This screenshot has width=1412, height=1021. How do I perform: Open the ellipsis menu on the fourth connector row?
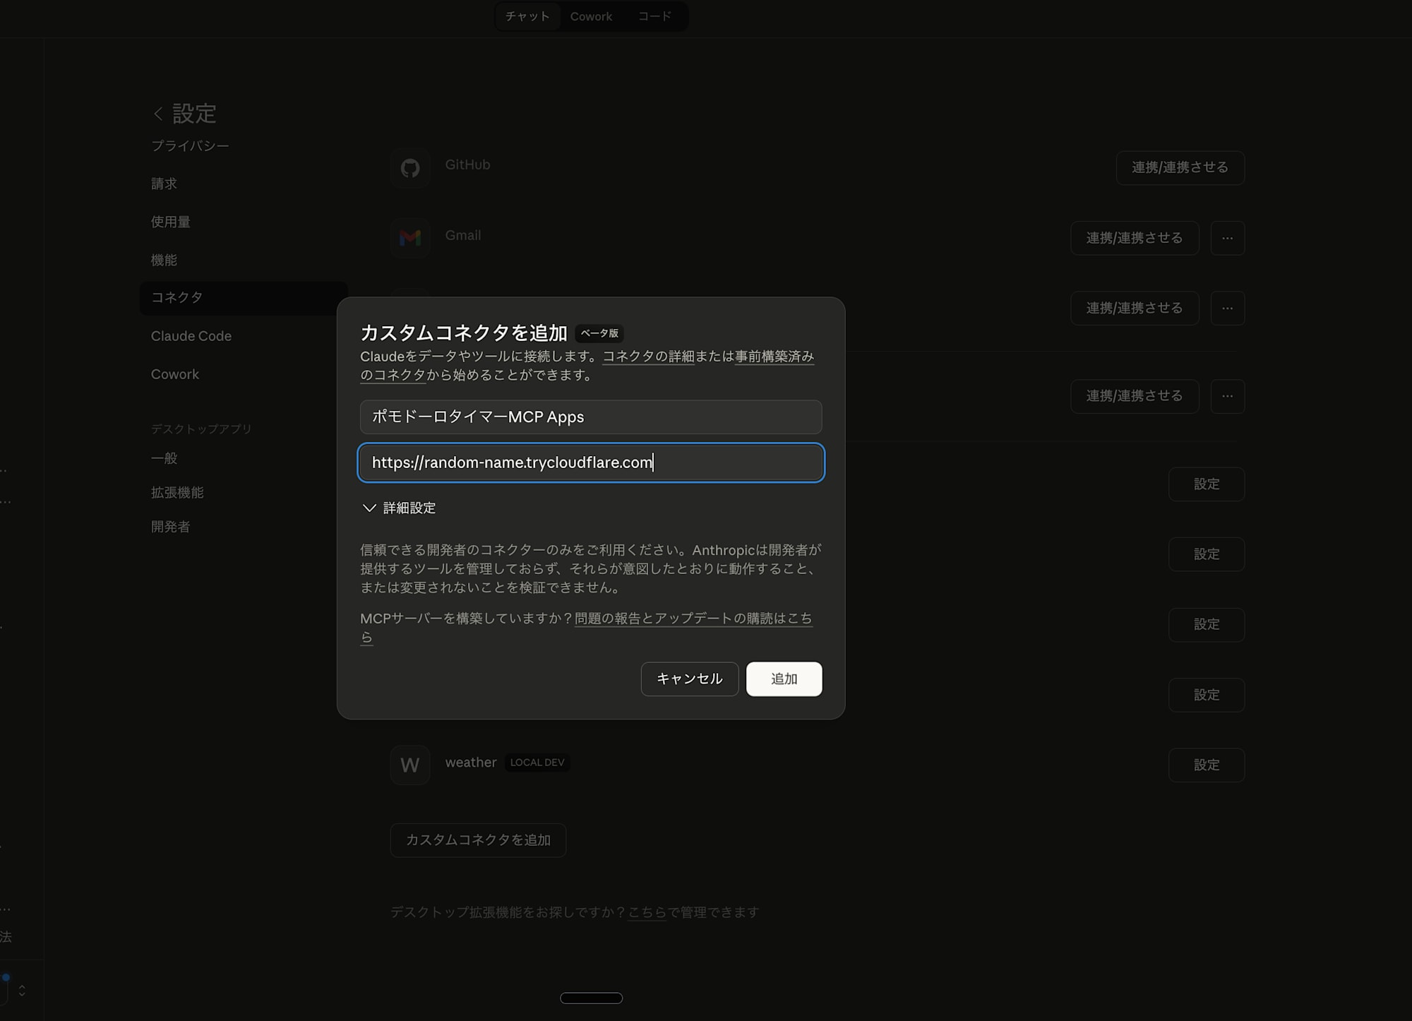click(1227, 396)
